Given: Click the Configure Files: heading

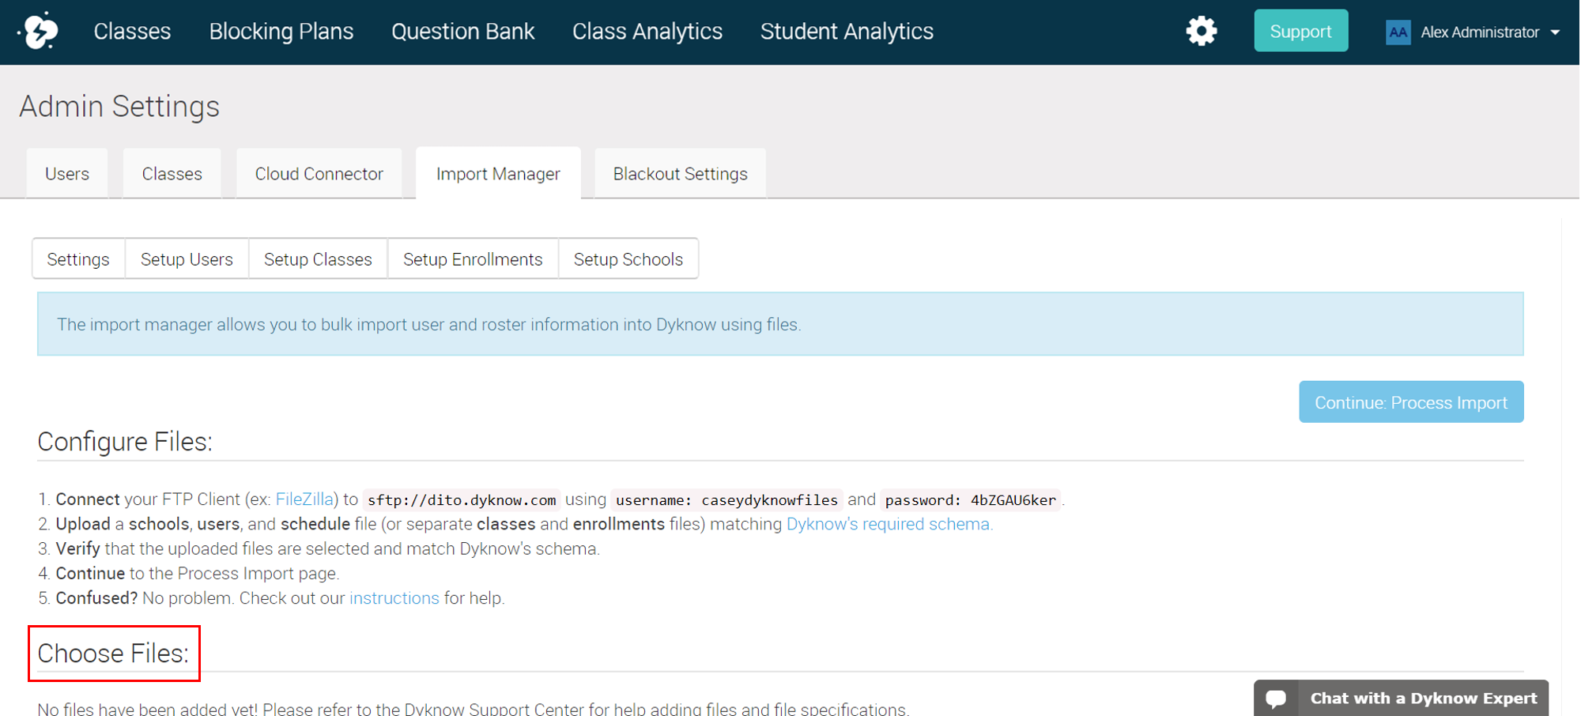Looking at the screenshot, I should [x=125, y=442].
